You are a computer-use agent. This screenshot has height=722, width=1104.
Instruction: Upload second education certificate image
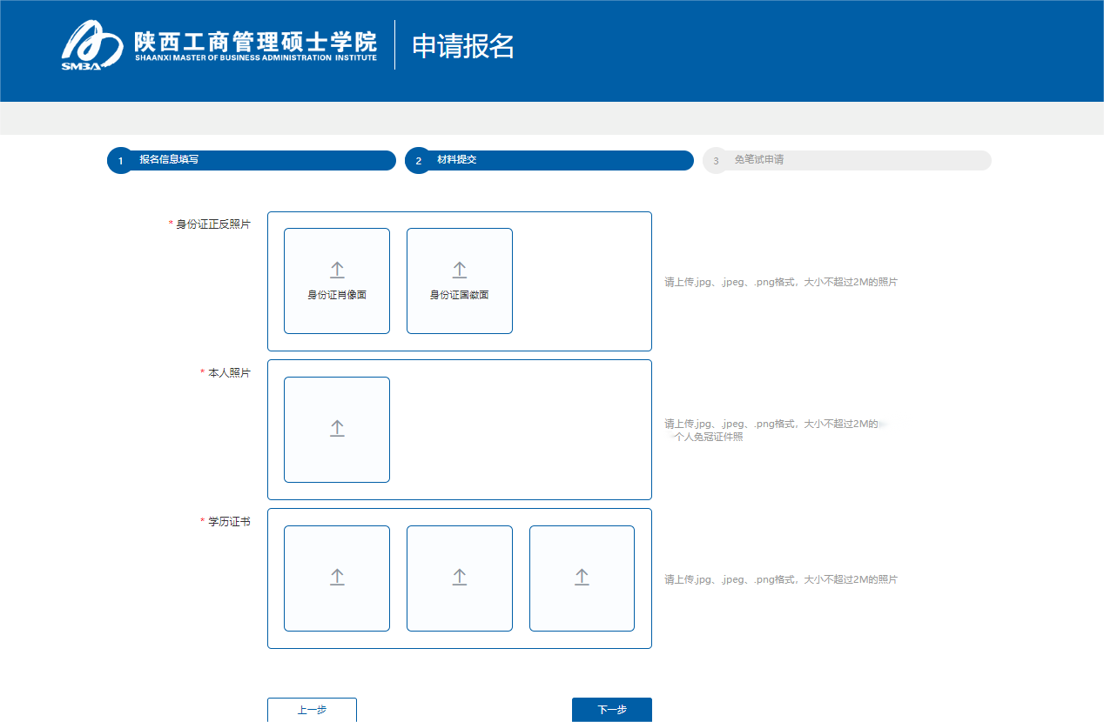pyautogui.click(x=459, y=578)
